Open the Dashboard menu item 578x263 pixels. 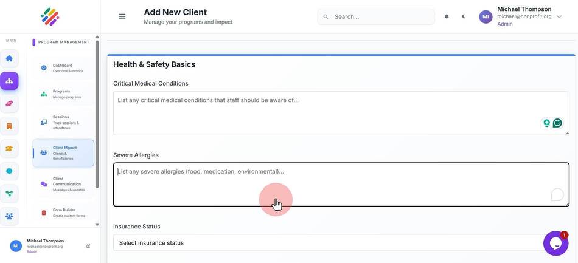(x=63, y=68)
